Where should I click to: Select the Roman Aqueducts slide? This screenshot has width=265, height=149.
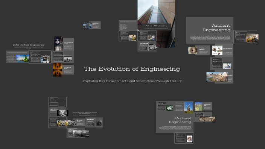click(x=222, y=63)
